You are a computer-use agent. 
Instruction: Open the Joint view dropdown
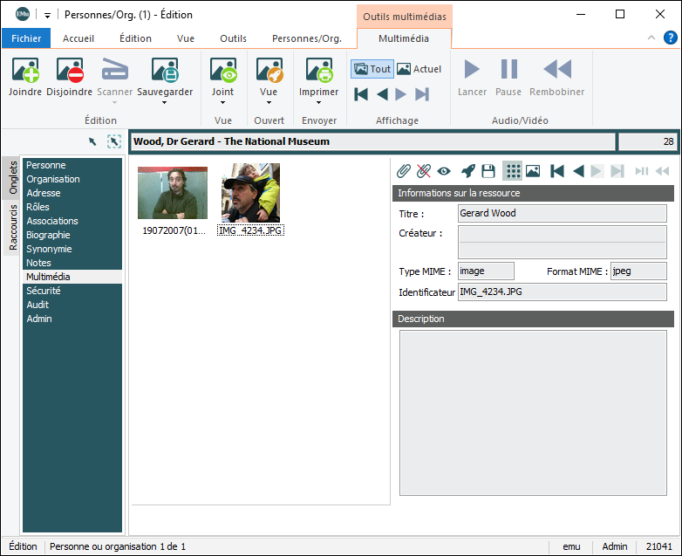[x=222, y=103]
